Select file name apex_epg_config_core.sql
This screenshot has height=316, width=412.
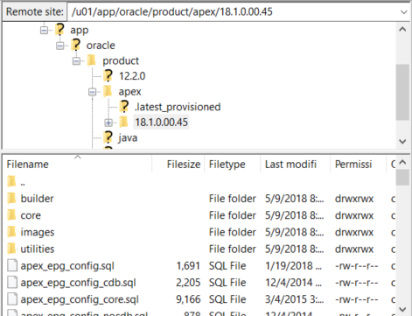click(80, 299)
